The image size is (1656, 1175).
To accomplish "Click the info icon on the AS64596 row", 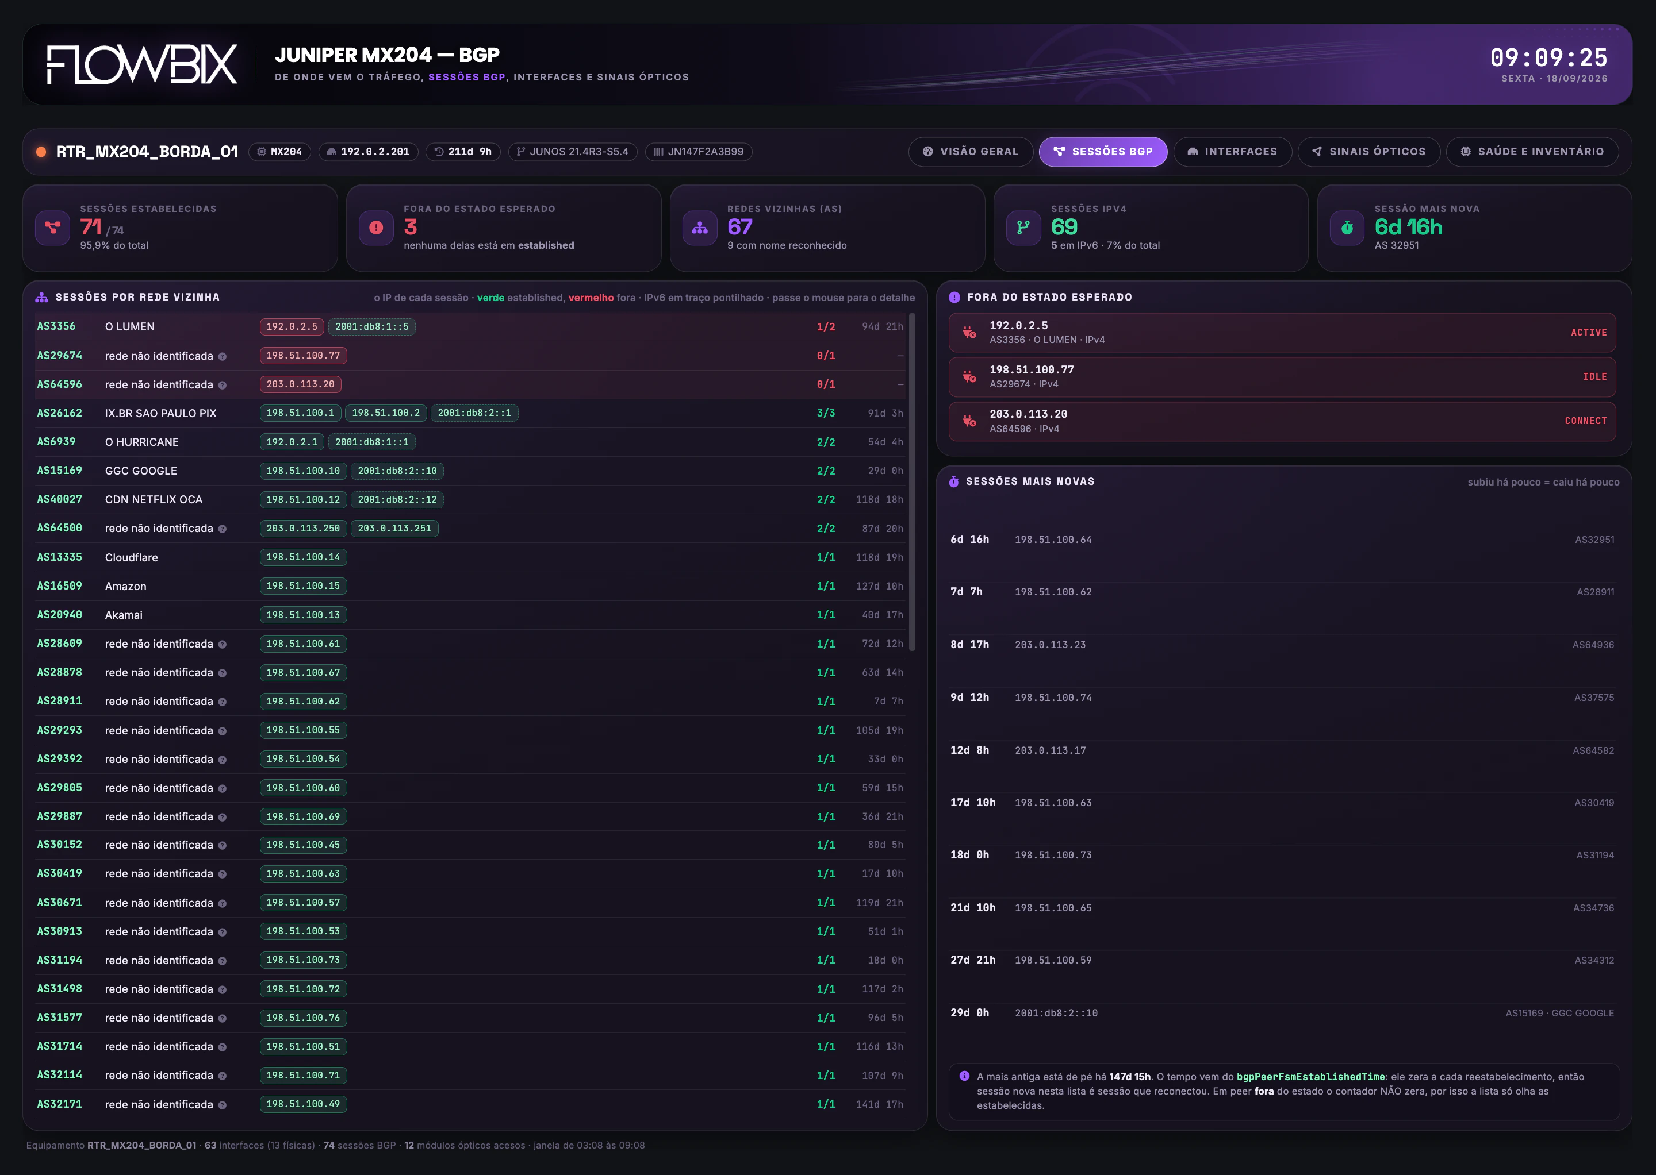I will tap(223, 385).
